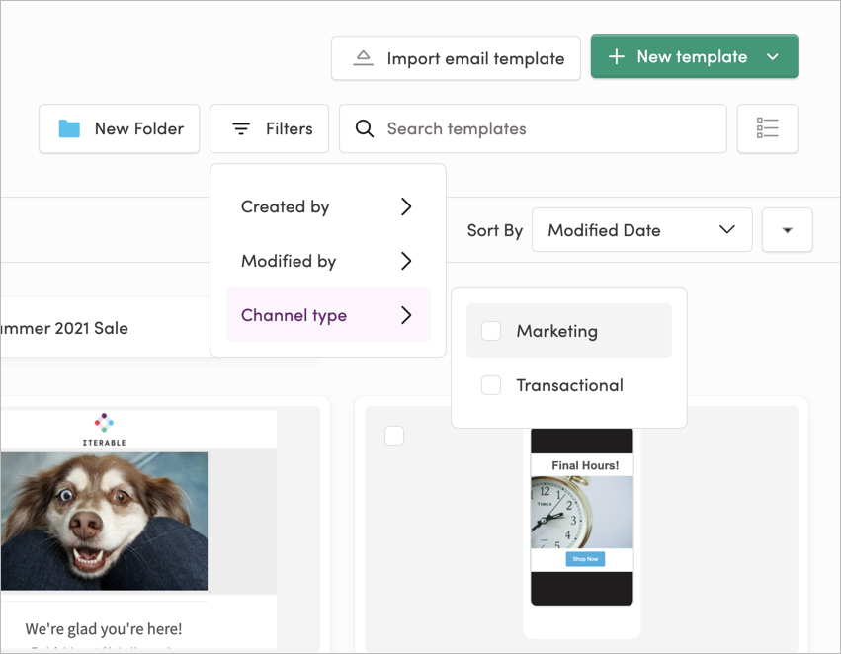841x654 pixels.
Task: Expand the Channel type filter chevron
Action: [405, 315]
